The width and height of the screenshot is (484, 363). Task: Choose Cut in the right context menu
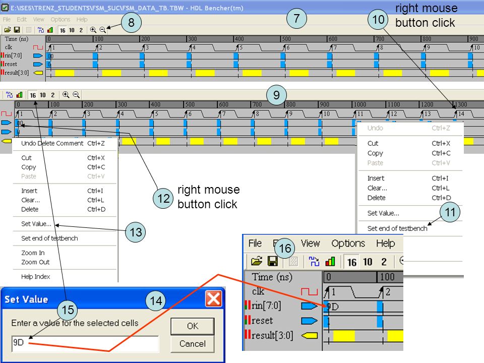point(409,143)
